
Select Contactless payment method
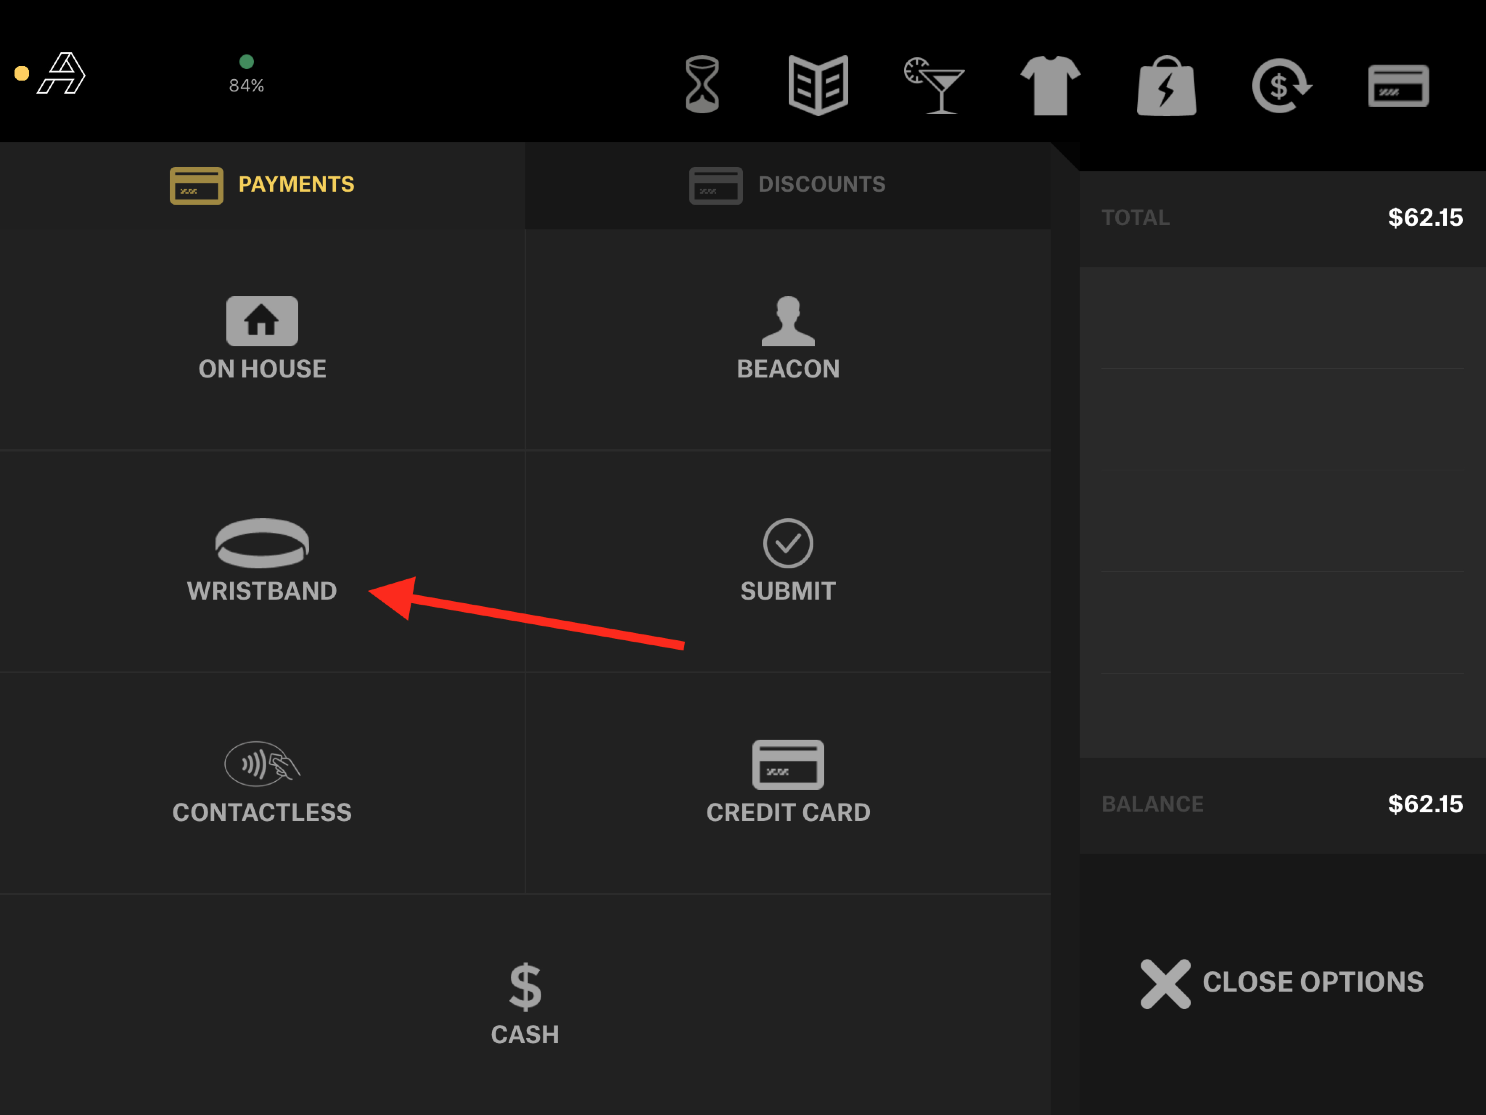point(262,782)
